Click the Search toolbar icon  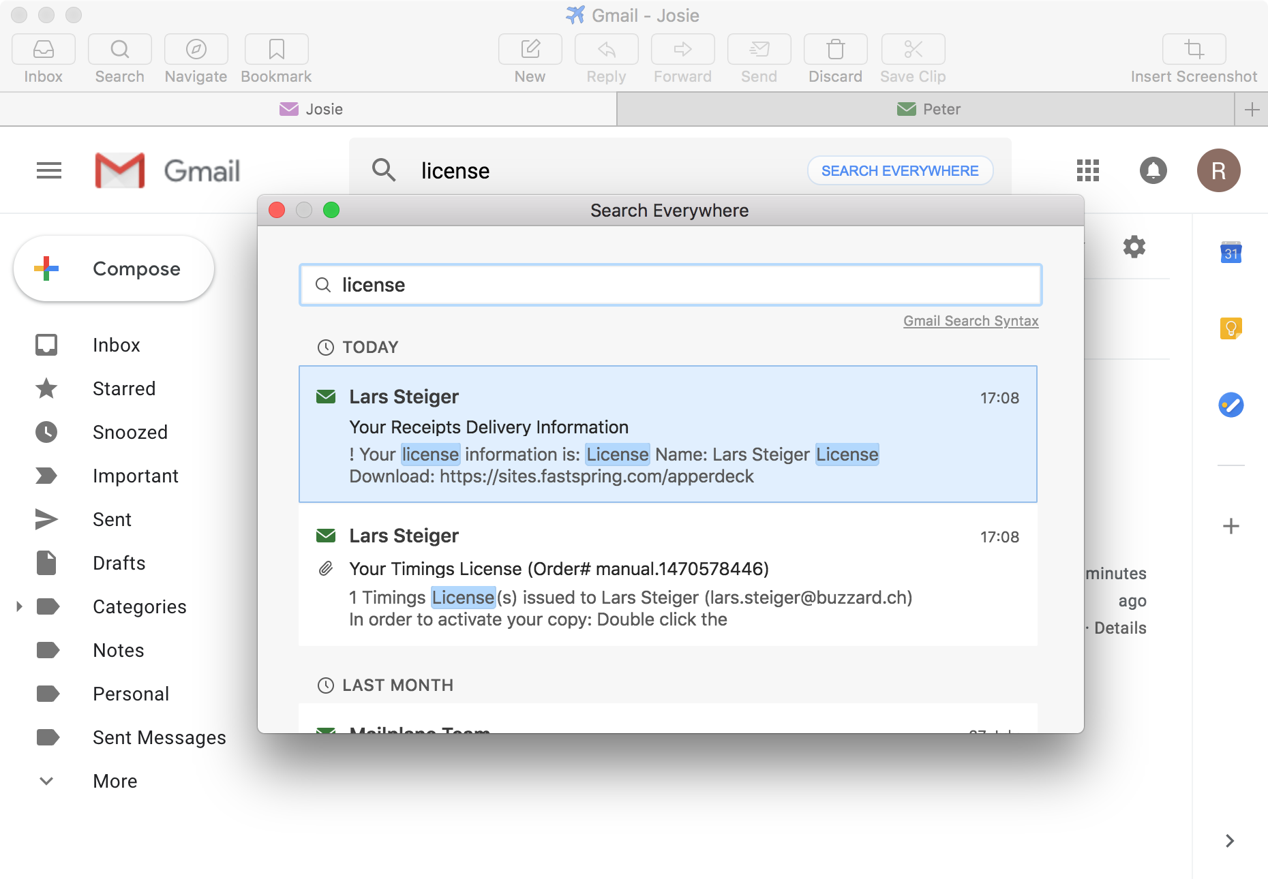(x=120, y=49)
